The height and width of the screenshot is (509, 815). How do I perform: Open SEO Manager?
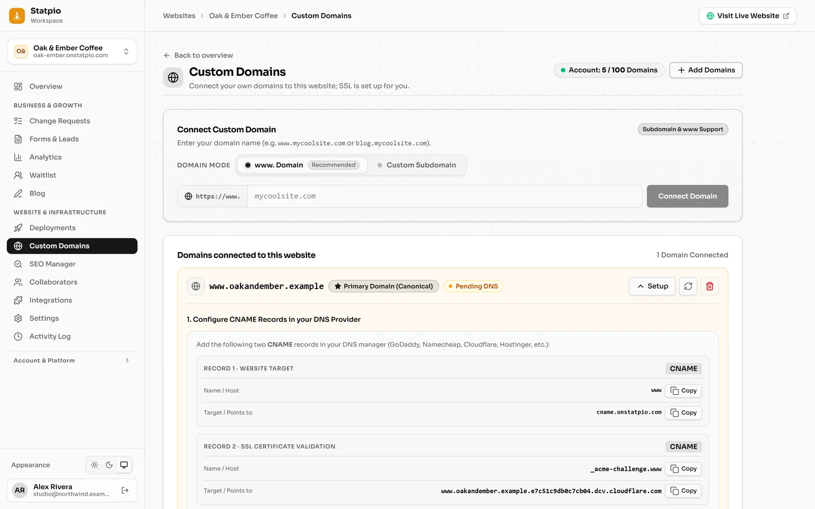click(72, 264)
